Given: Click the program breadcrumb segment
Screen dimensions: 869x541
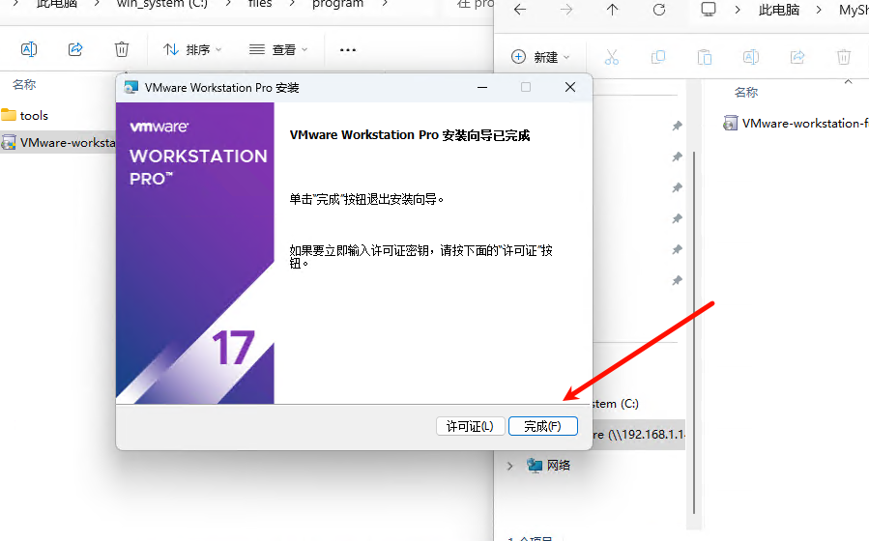Looking at the screenshot, I should (x=337, y=4).
